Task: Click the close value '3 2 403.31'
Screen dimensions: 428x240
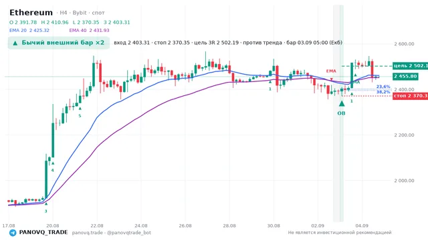Action: click(117, 22)
